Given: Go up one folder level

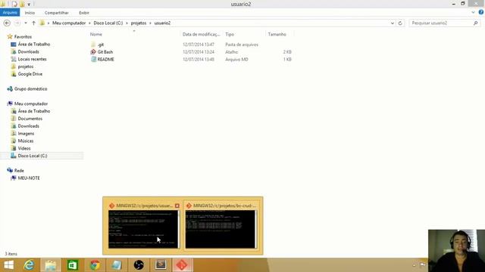Looking at the screenshot, I should (33, 23).
